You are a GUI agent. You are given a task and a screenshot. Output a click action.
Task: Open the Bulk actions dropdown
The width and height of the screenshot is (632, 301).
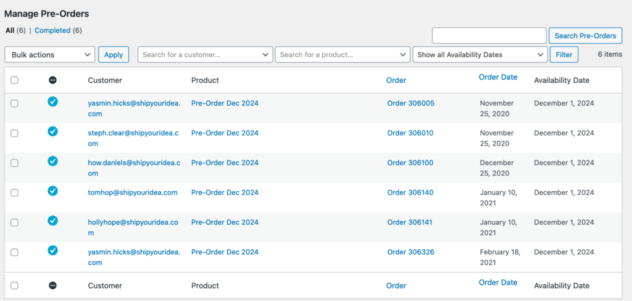(49, 55)
